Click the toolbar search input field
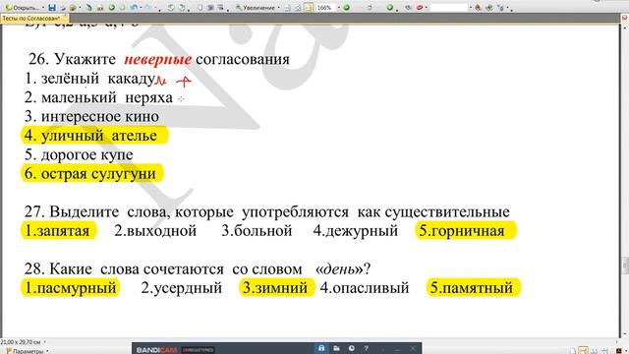The height and width of the screenshot is (354, 629). 449,8
